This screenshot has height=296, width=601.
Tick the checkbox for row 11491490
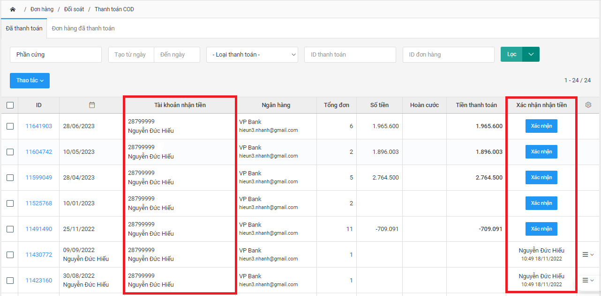pyautogui.click(x=10, y=229)
